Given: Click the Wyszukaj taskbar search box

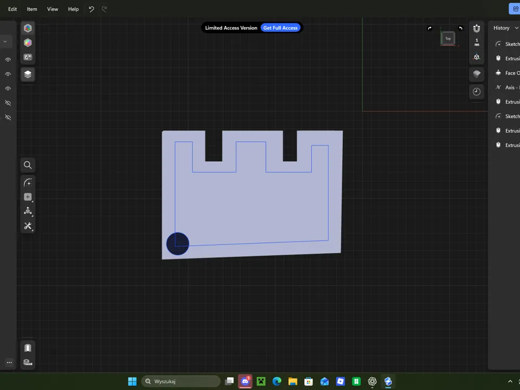Looking at the screenshot, I should pyautogui.click(x=181, y=381).
